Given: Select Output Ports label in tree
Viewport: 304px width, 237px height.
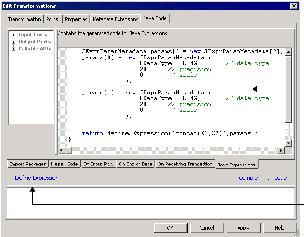Looking at the screenshot, I should pyautogui.click(x=35, y=42).
